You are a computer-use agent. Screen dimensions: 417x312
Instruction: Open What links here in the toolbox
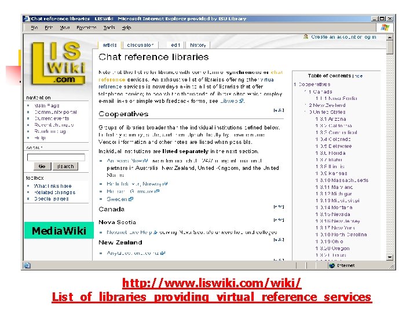(x=53, y=185)
